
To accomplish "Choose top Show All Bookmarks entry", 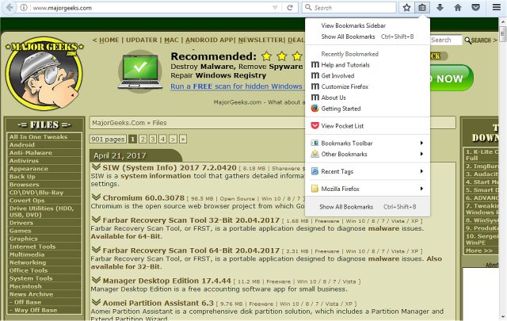I will [368, 36].
